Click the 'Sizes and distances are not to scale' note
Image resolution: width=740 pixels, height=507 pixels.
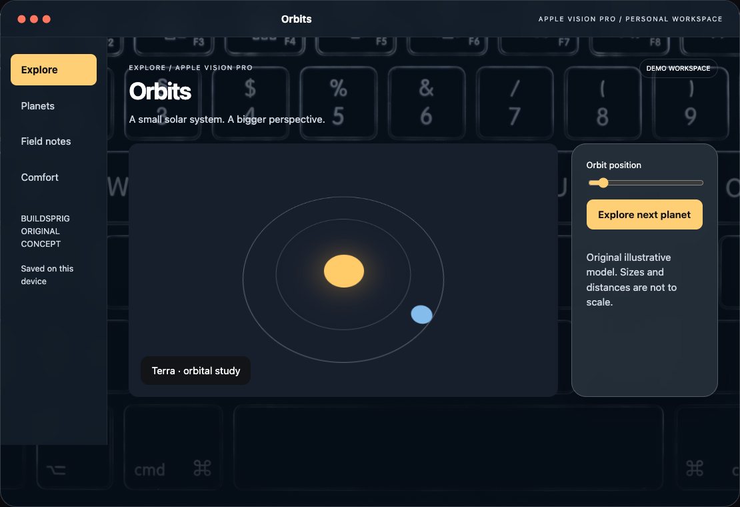[631, 280]
